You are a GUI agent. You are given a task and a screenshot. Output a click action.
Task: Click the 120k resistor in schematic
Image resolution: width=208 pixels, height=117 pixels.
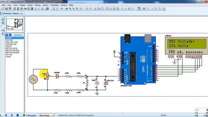(57, 90)
